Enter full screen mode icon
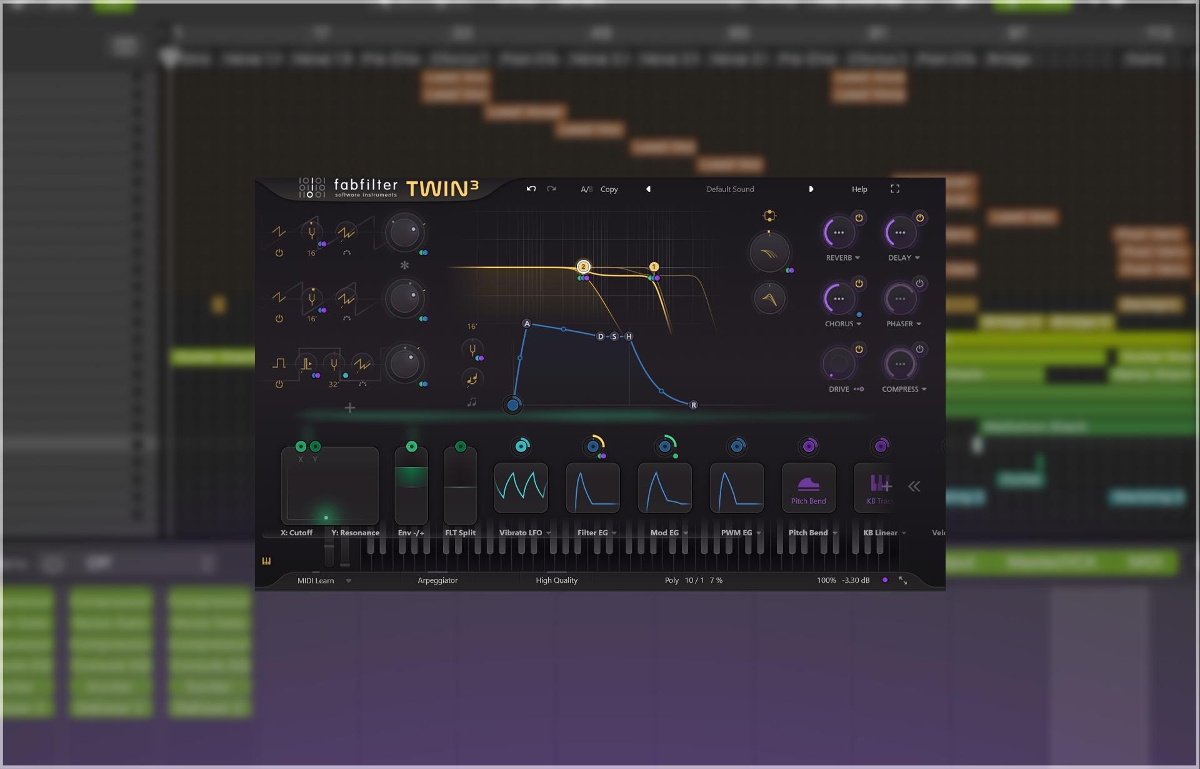 895,189
